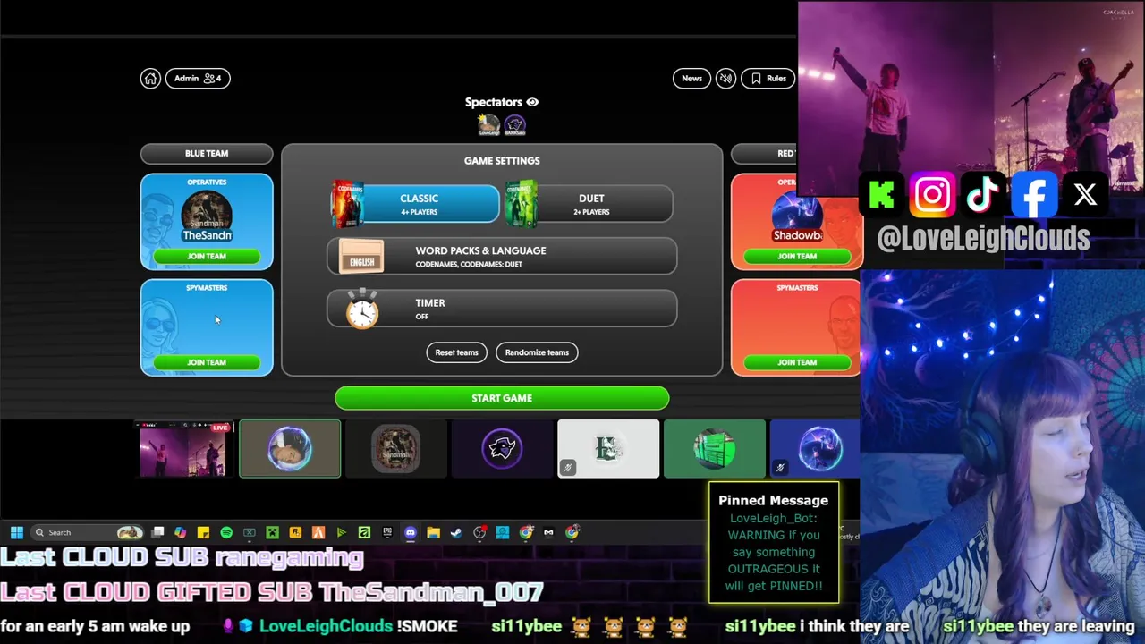Click muted mic icon on white tile

[x=567, y=468]
